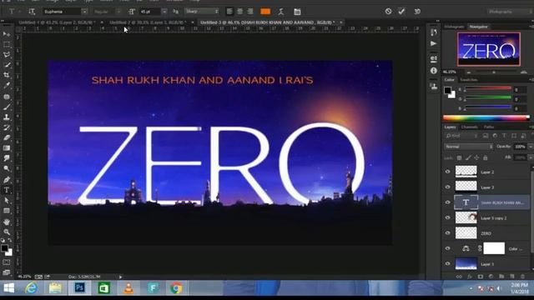
Task: Right align text
Action: coord(250,12)
